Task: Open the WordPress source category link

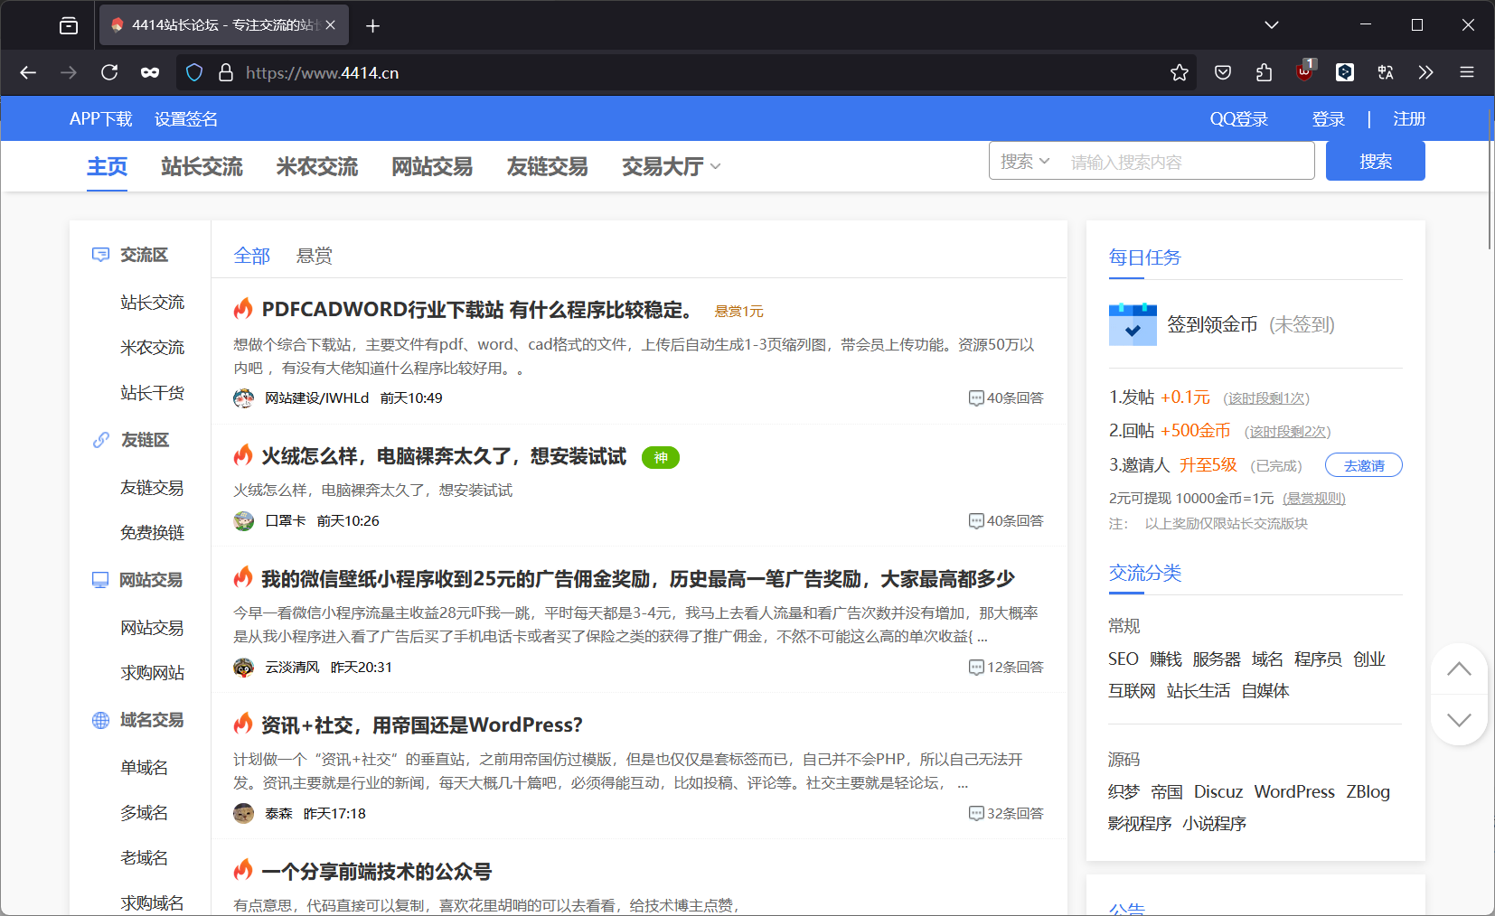Action: tap(1294, 792)
